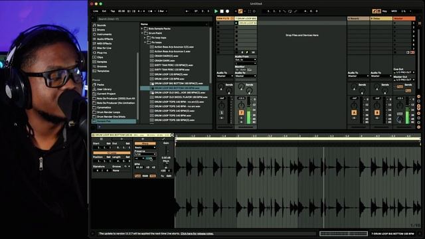Select Templates category in browser

coord(103,71)
